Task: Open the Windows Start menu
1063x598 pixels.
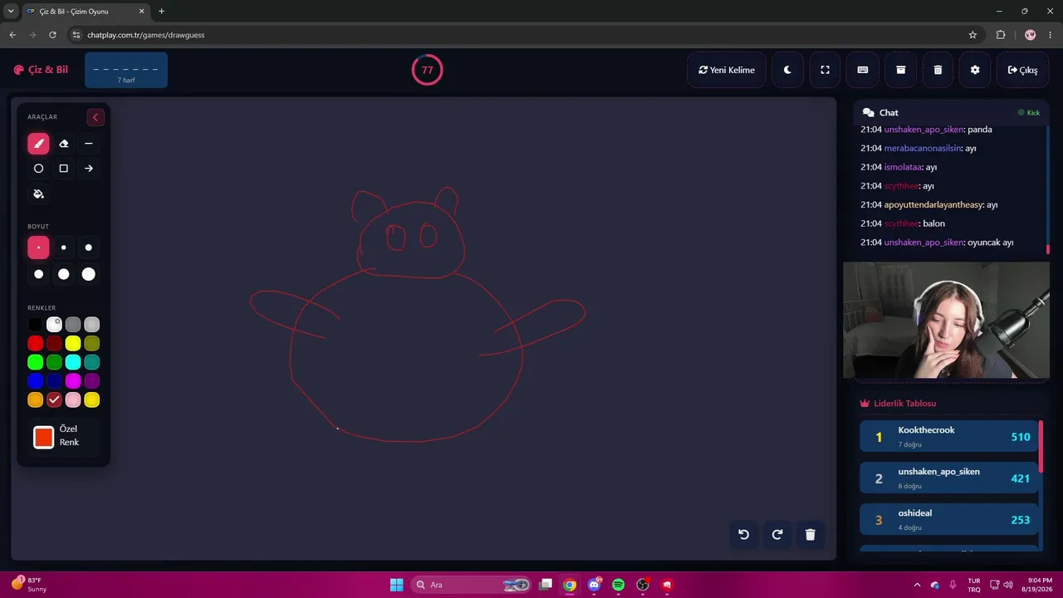Action: point(397,585)
